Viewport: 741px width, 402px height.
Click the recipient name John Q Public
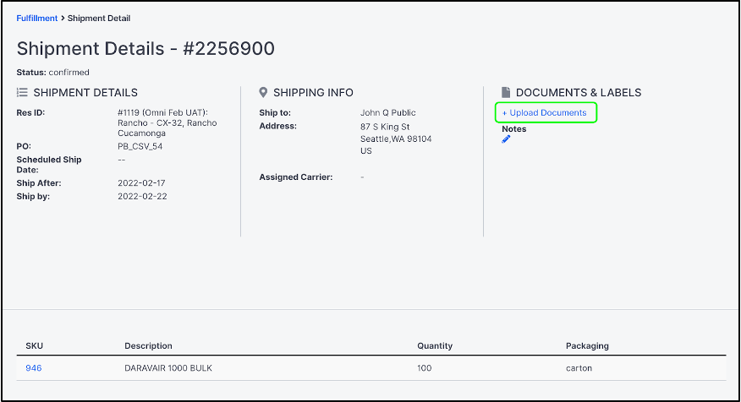click(x=388, y=113)
